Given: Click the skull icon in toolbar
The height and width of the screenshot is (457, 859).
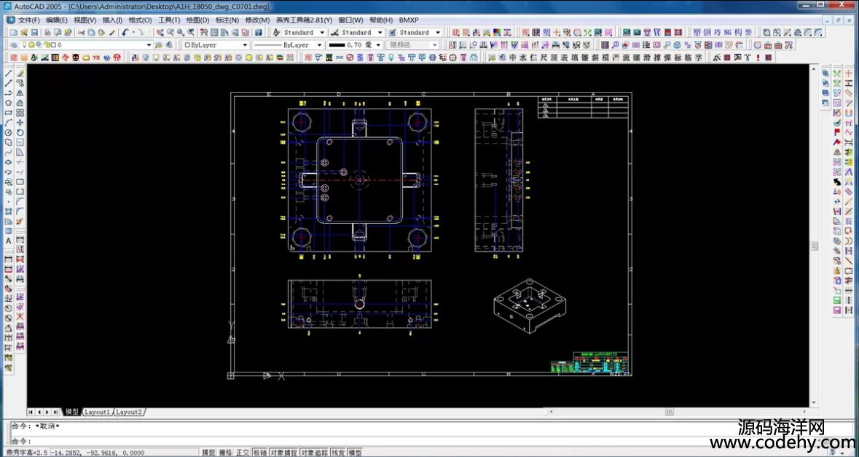Looking at the screenshot, I should point(76,57).
